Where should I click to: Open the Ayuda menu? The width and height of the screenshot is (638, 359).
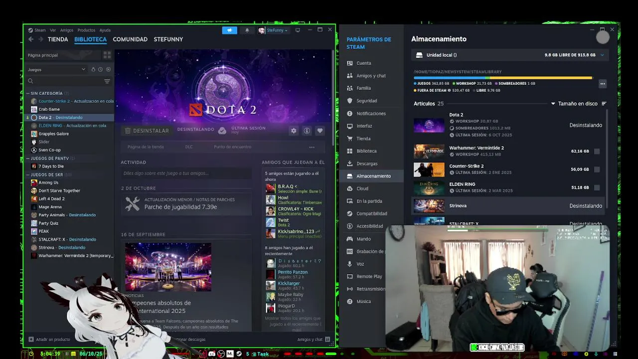(x=105, y=30)
